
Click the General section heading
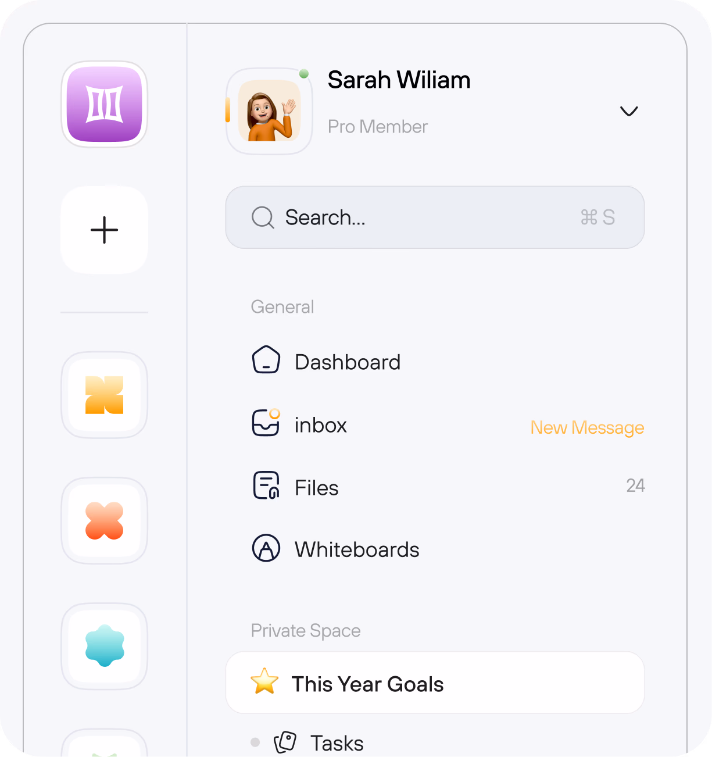(282, 306)
